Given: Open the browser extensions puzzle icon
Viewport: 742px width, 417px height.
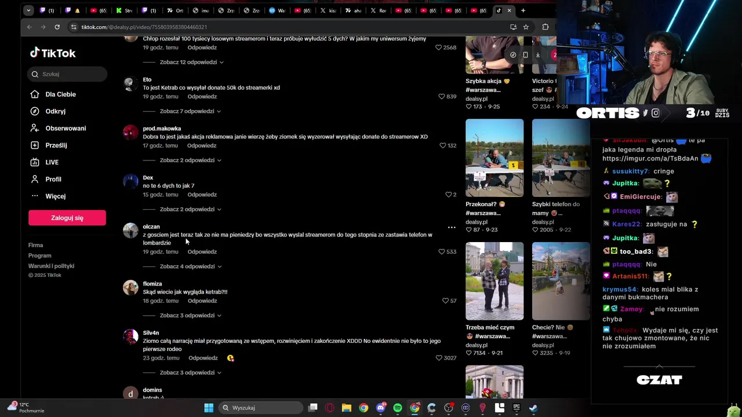Looking at the screenshot, I should click(545, 27).
